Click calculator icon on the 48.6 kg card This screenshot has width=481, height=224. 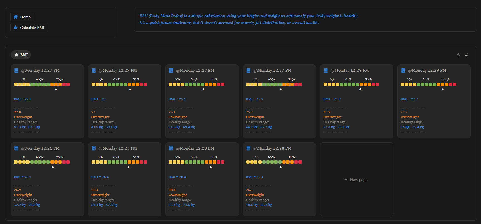(248, 148)
